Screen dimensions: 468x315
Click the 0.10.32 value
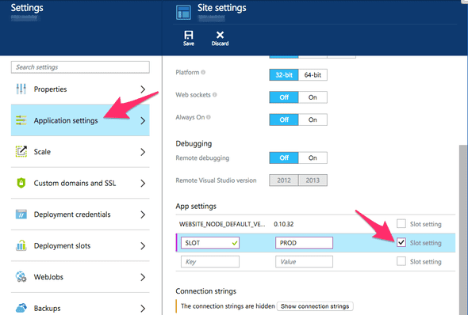click(x=283, y=224)
